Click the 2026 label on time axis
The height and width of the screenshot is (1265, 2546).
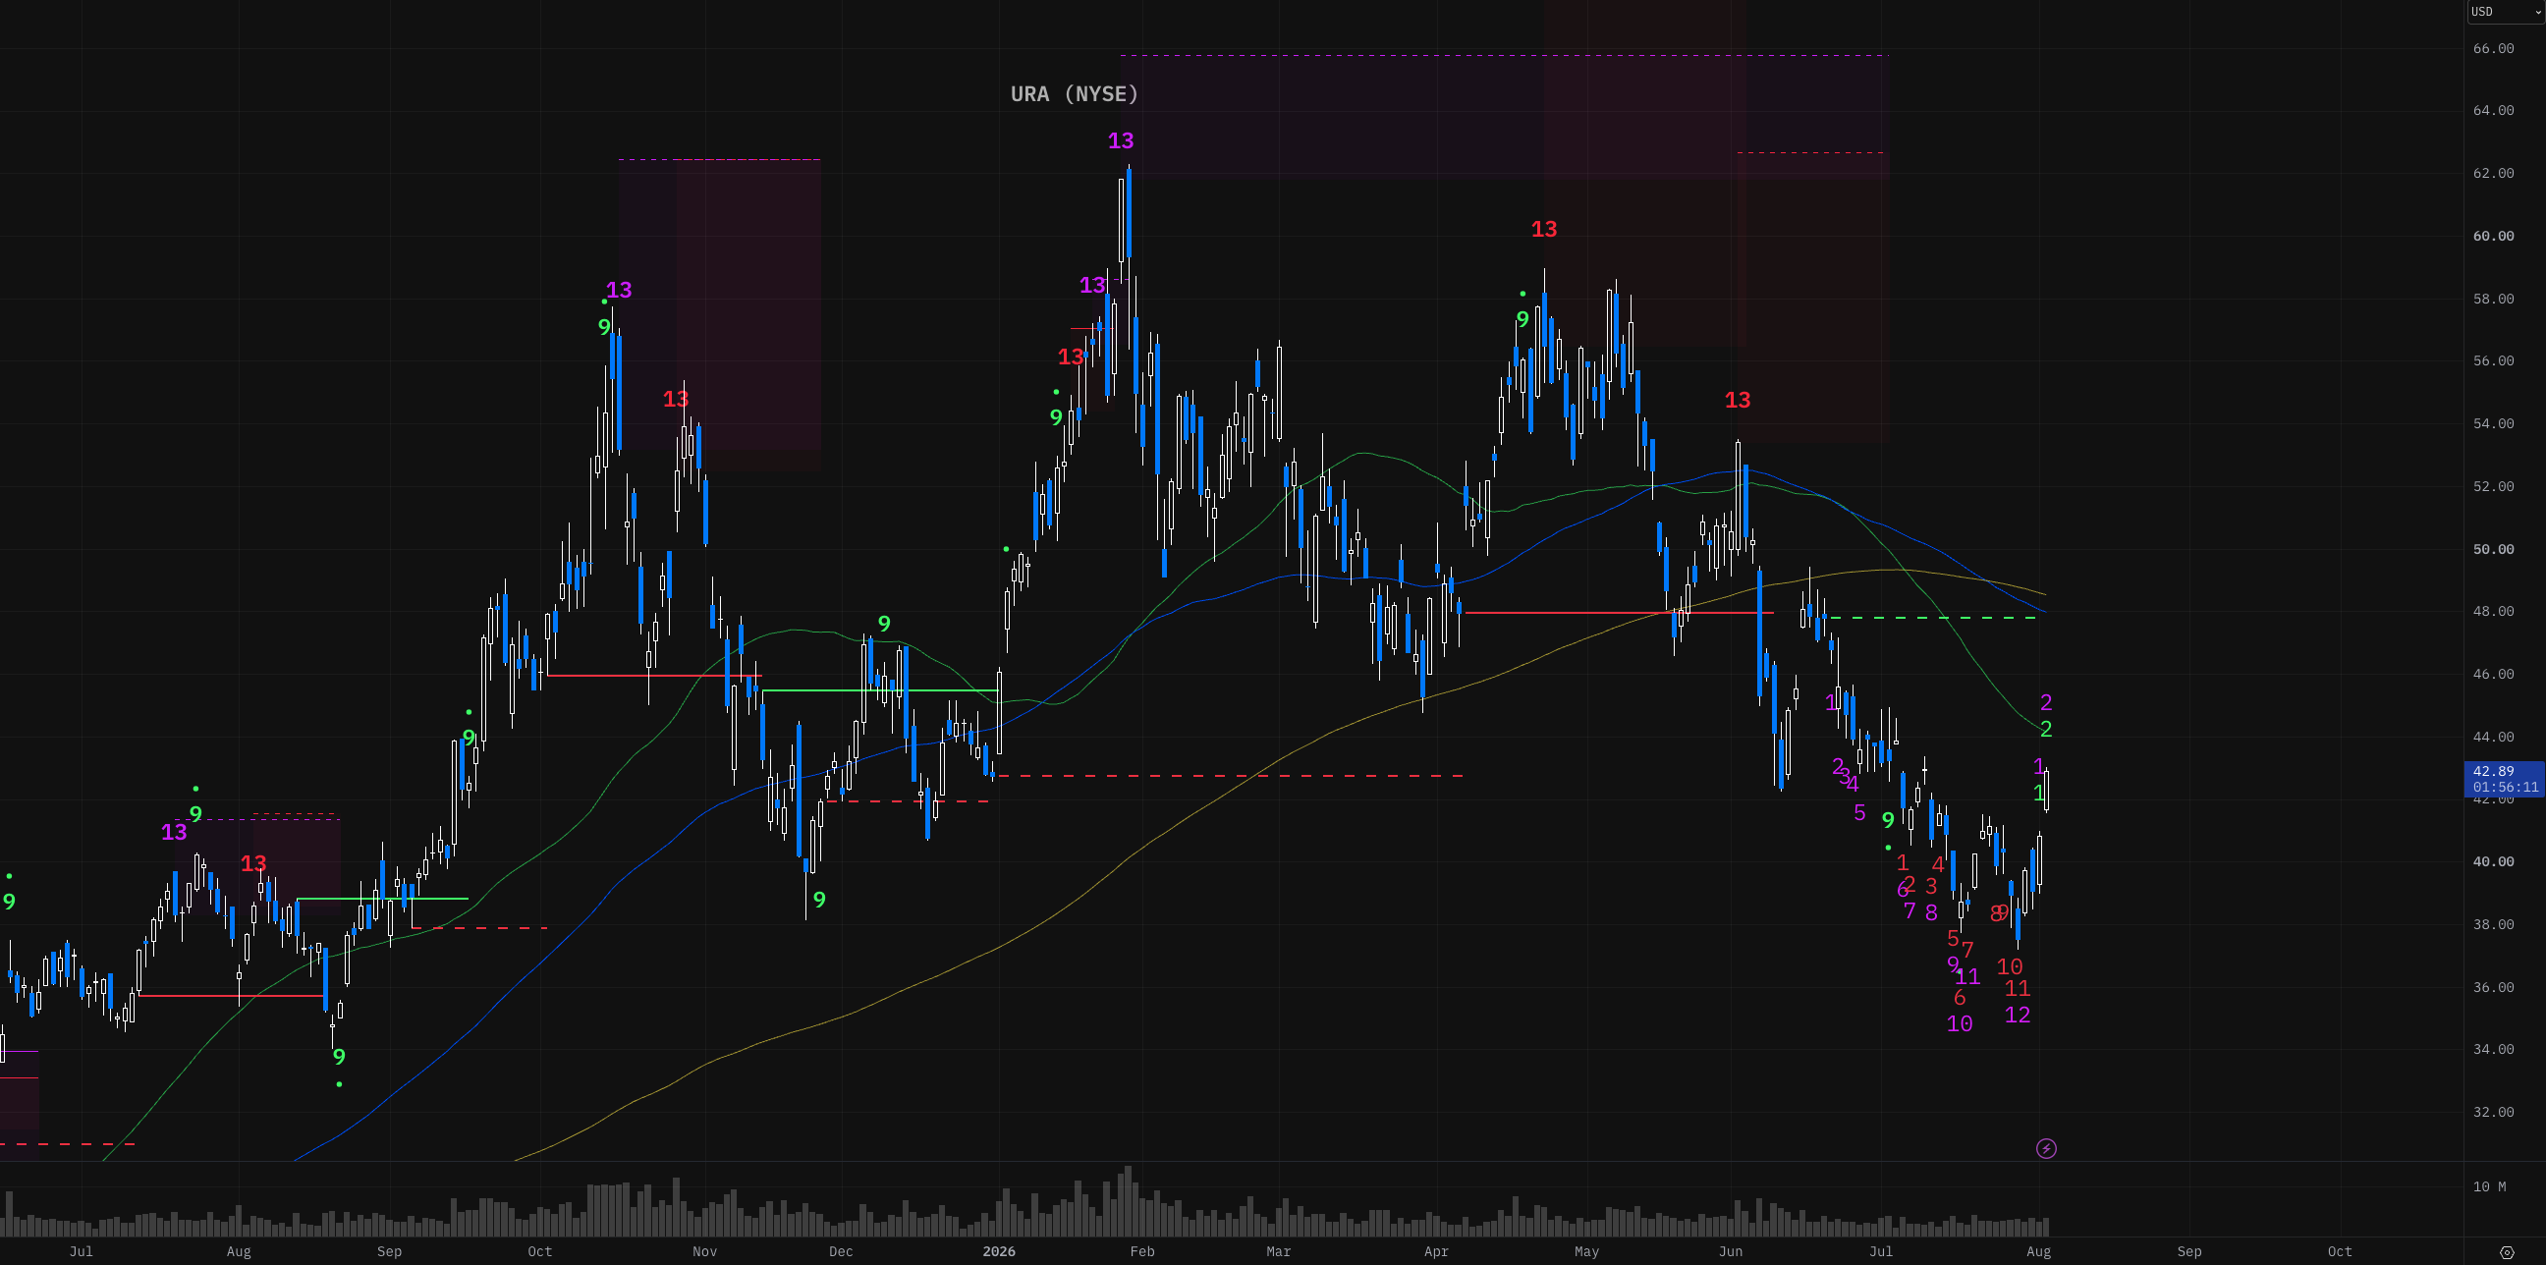[998, 1251]
